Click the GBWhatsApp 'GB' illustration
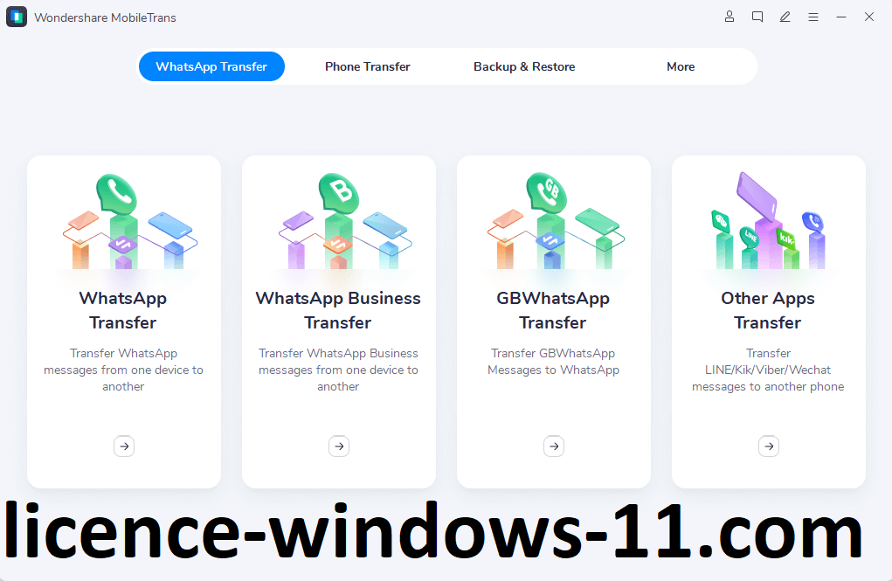 coord(554,223)
